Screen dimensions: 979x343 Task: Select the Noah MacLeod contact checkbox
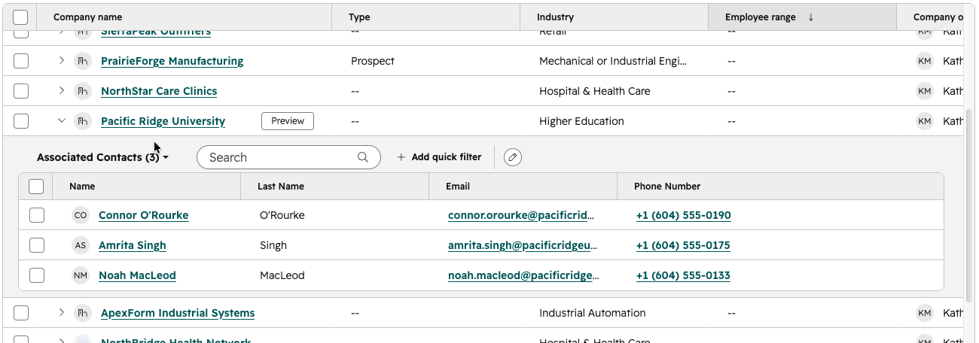[37, 275]
